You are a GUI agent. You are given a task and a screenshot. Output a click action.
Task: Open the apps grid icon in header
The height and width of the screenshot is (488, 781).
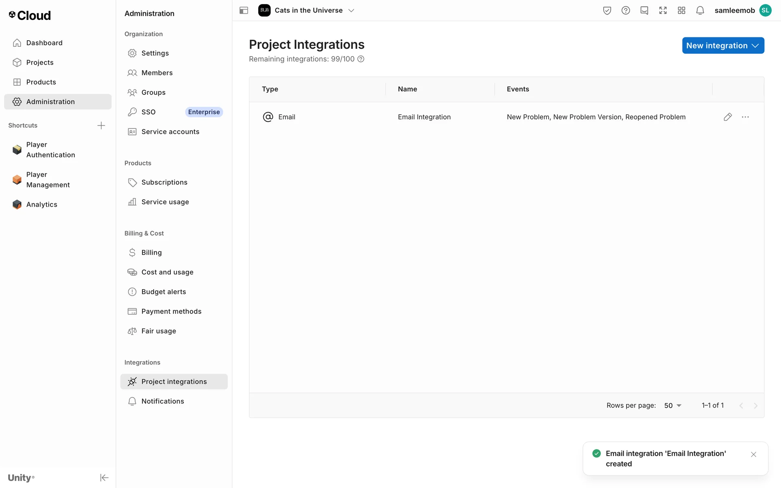[682, 11]
